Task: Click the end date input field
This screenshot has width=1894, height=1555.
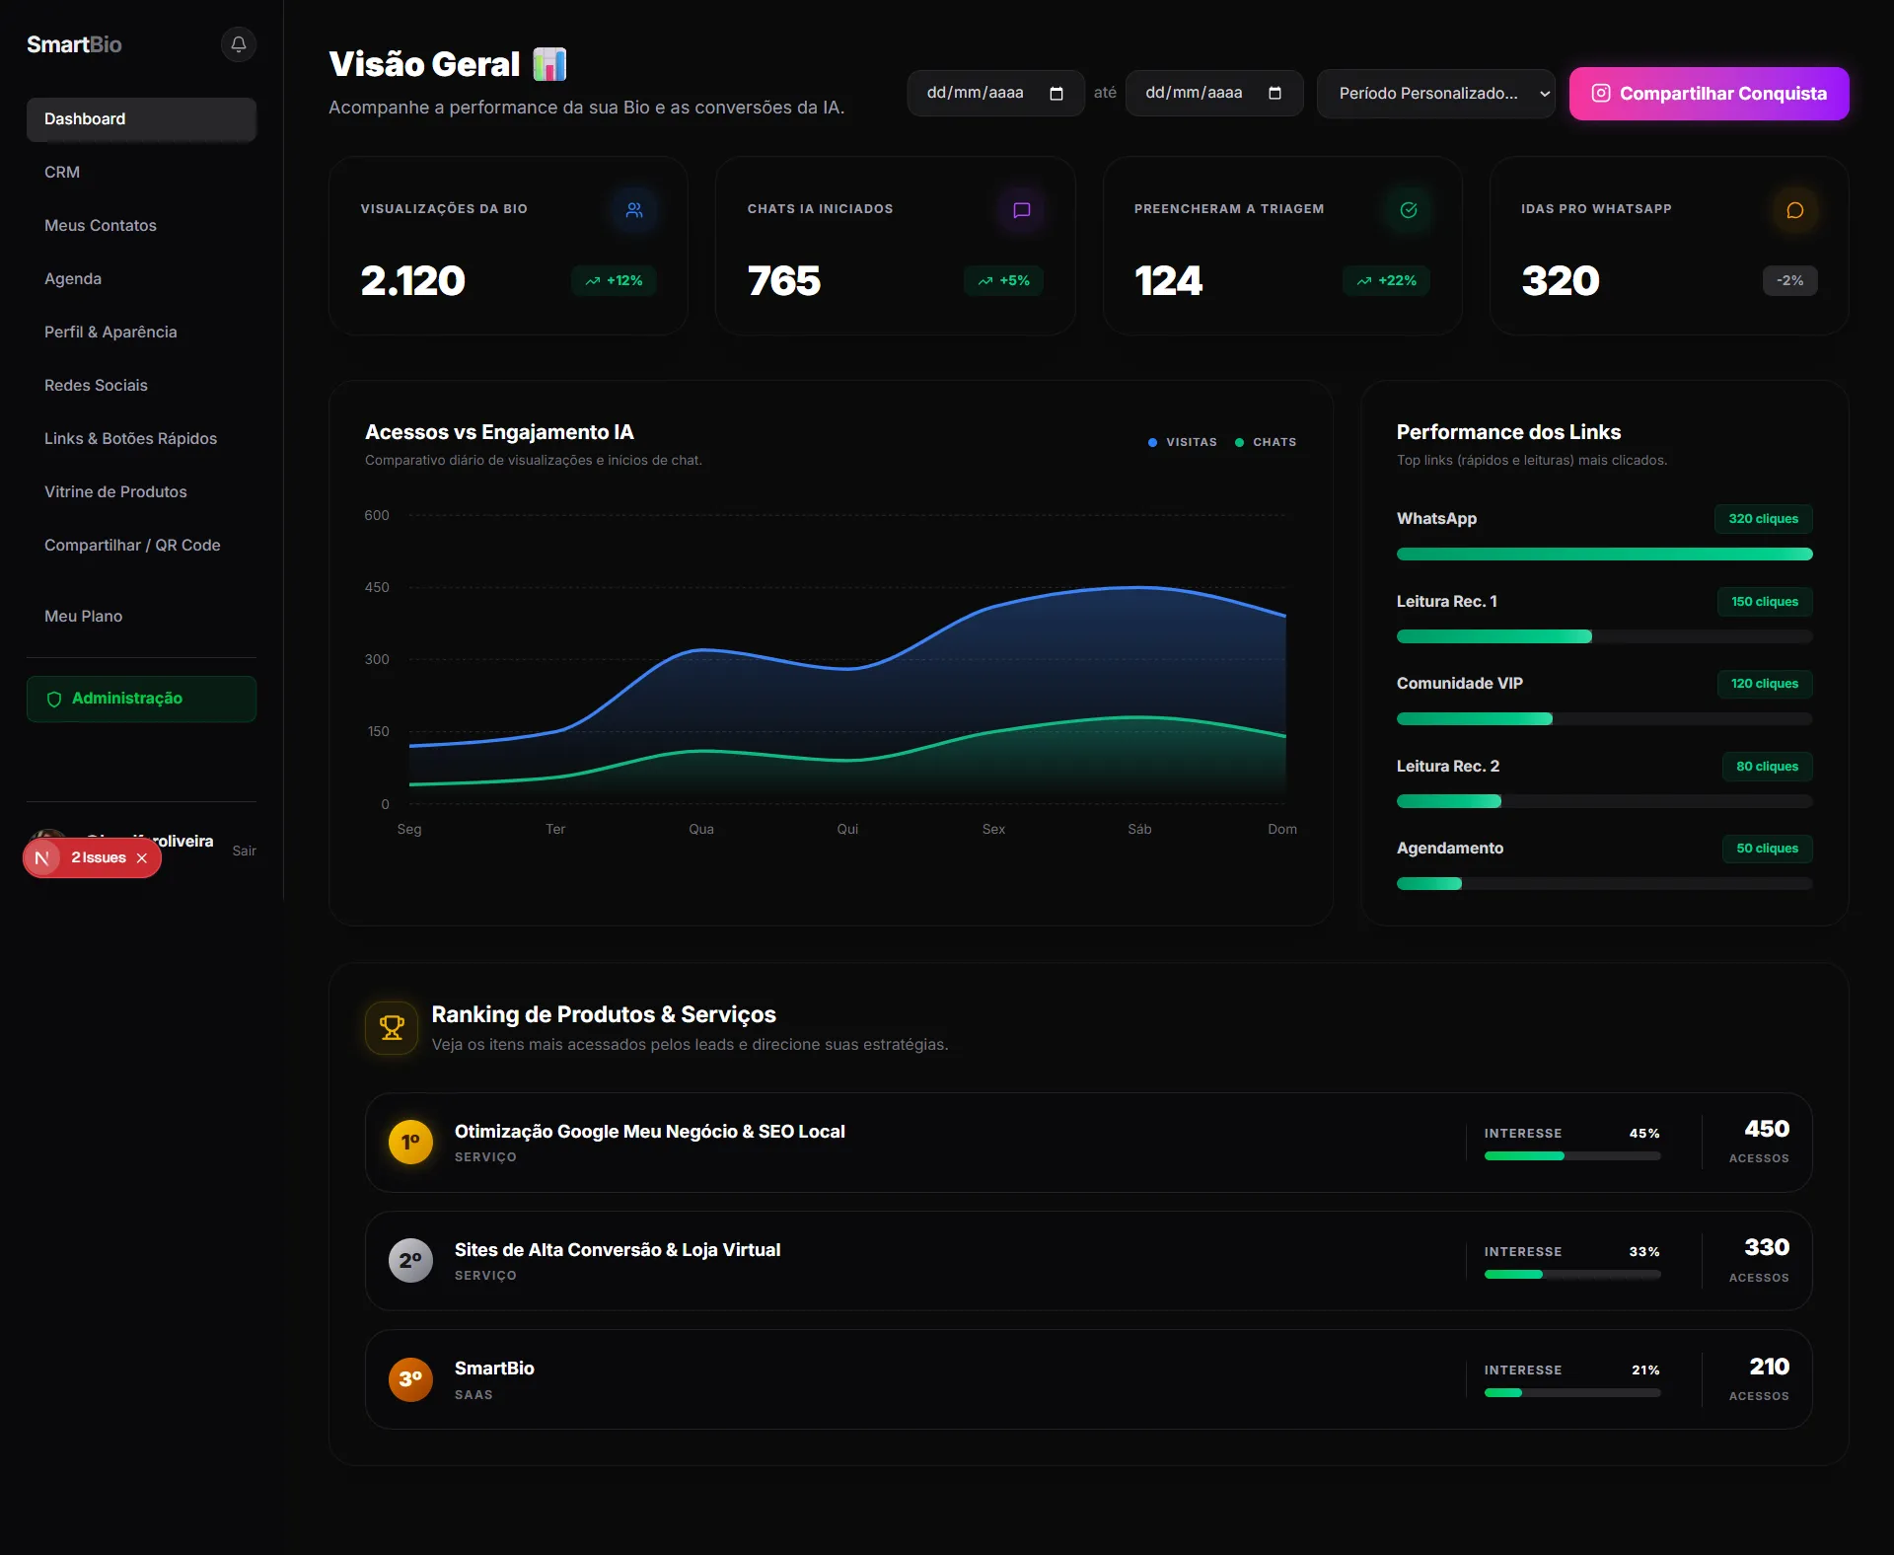Action: [x=1214, y=94]
